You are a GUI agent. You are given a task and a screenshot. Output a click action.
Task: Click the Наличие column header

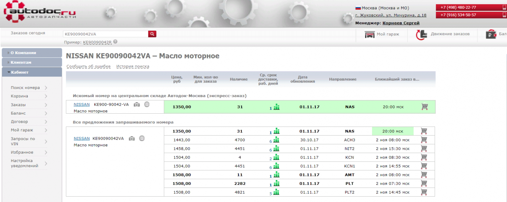[239, 79]
